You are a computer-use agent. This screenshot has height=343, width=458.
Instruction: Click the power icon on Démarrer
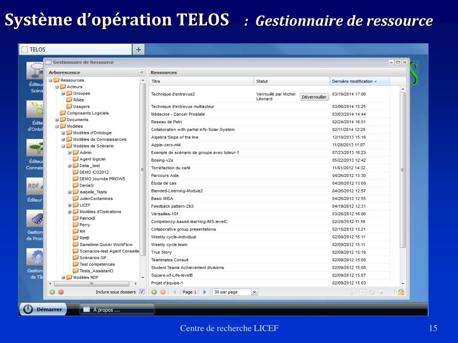pyautogui.click(x=28, y=309)
